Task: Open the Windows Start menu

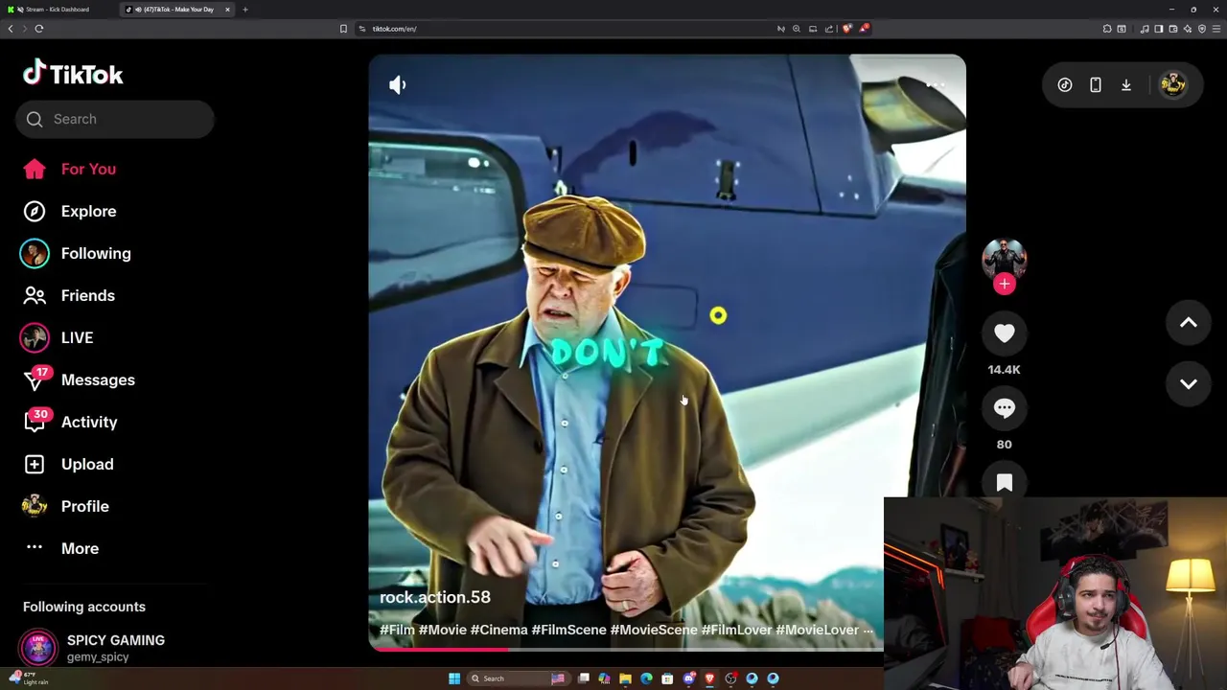Action: [x=454, y=678]
